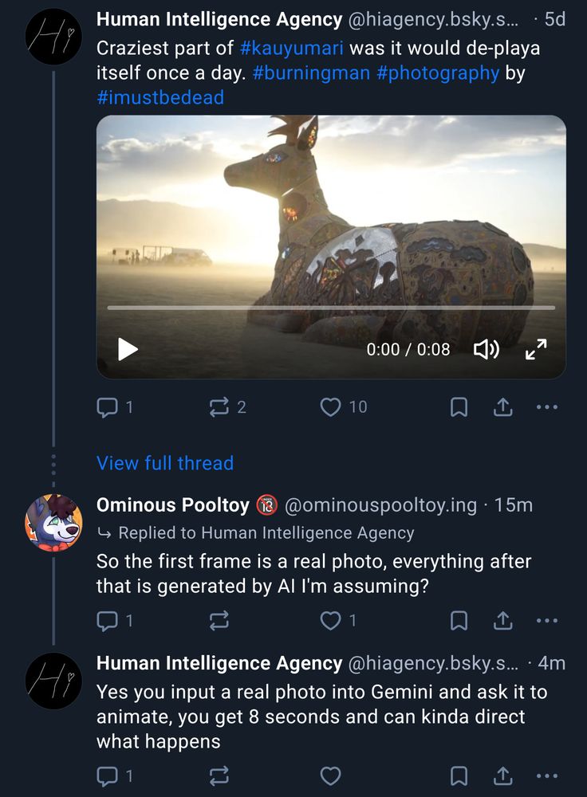Image resolution: width=587 pixels, height=797 pixels.
Task: Like Ominous Pooltoy's reply
Action: [x=331, y=621]
